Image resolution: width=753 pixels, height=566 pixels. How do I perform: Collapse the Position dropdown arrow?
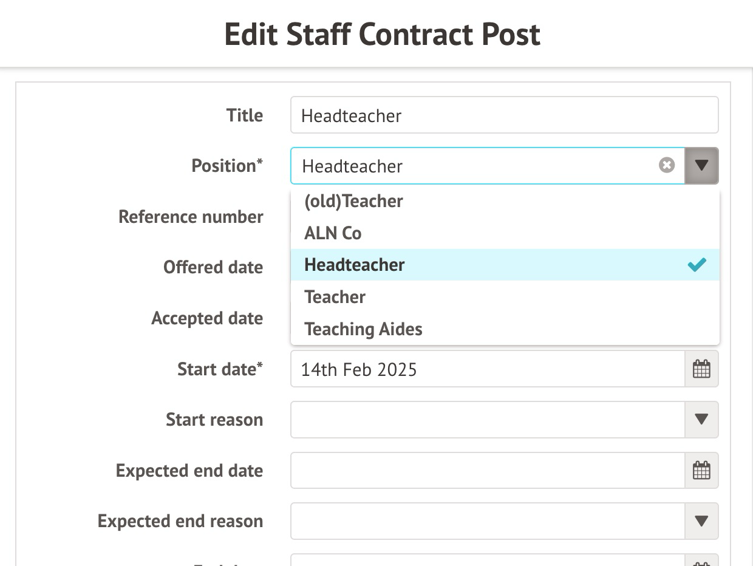[701, 165]
